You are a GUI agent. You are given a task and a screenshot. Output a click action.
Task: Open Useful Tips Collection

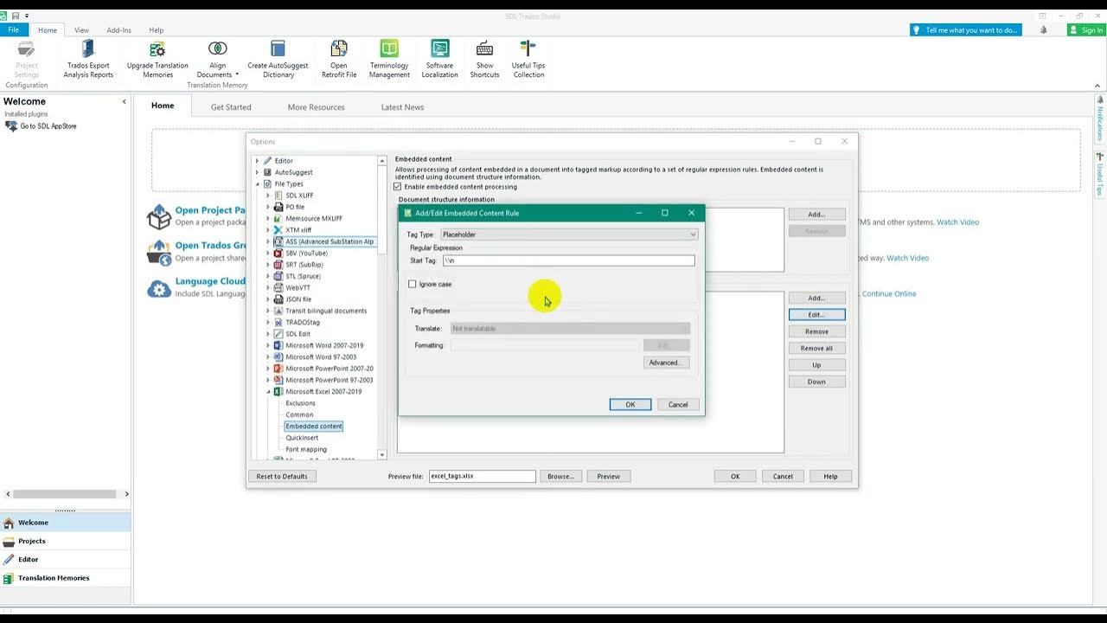(528, 59)
